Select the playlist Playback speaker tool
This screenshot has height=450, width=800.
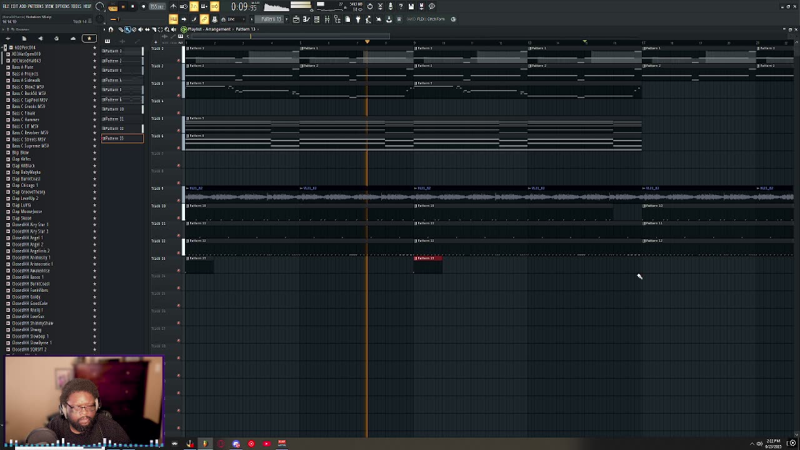[x=174, y=29]
